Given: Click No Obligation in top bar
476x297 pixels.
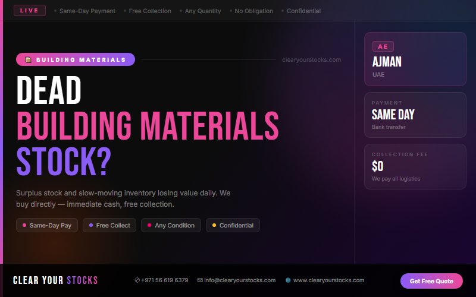Looking at the screenshot, I should [x=254, y=11].
